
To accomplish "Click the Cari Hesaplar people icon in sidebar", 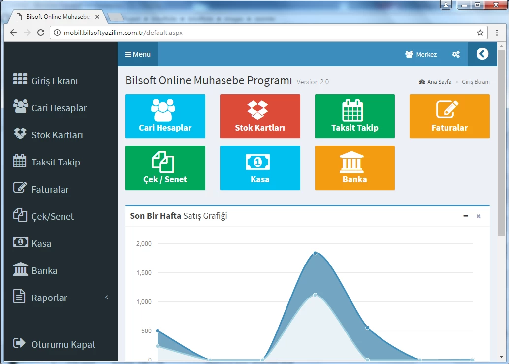I will tap(20, 107).
